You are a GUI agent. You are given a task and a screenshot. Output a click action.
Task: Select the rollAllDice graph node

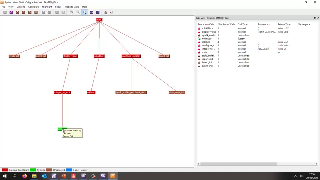pos(99,56)
